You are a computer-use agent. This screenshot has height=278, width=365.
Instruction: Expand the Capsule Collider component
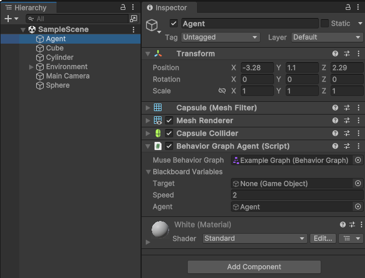(x=148, y=133)
